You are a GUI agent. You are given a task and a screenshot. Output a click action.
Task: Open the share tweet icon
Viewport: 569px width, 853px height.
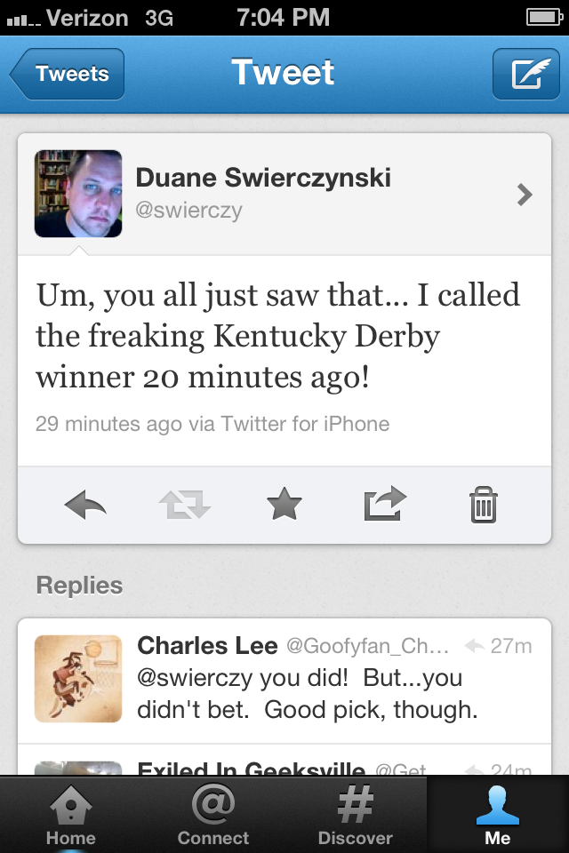385,503
